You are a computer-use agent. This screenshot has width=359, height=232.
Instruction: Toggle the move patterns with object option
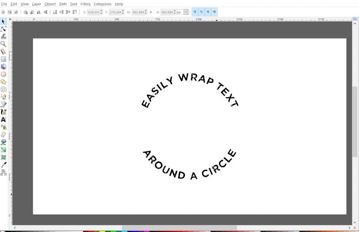pyautogui.click(x=215, y=12)
